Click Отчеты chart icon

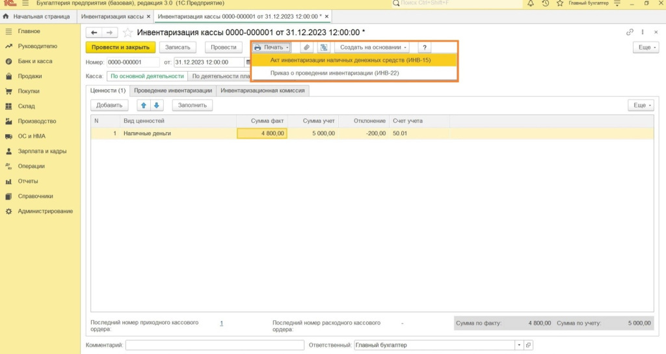pos(8,182)
